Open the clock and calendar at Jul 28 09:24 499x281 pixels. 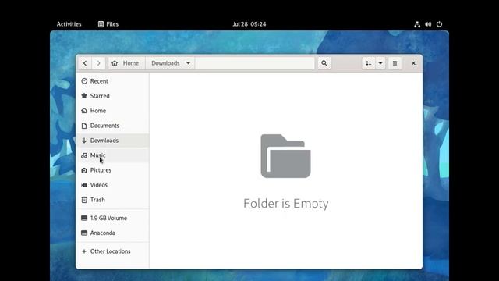249,24
